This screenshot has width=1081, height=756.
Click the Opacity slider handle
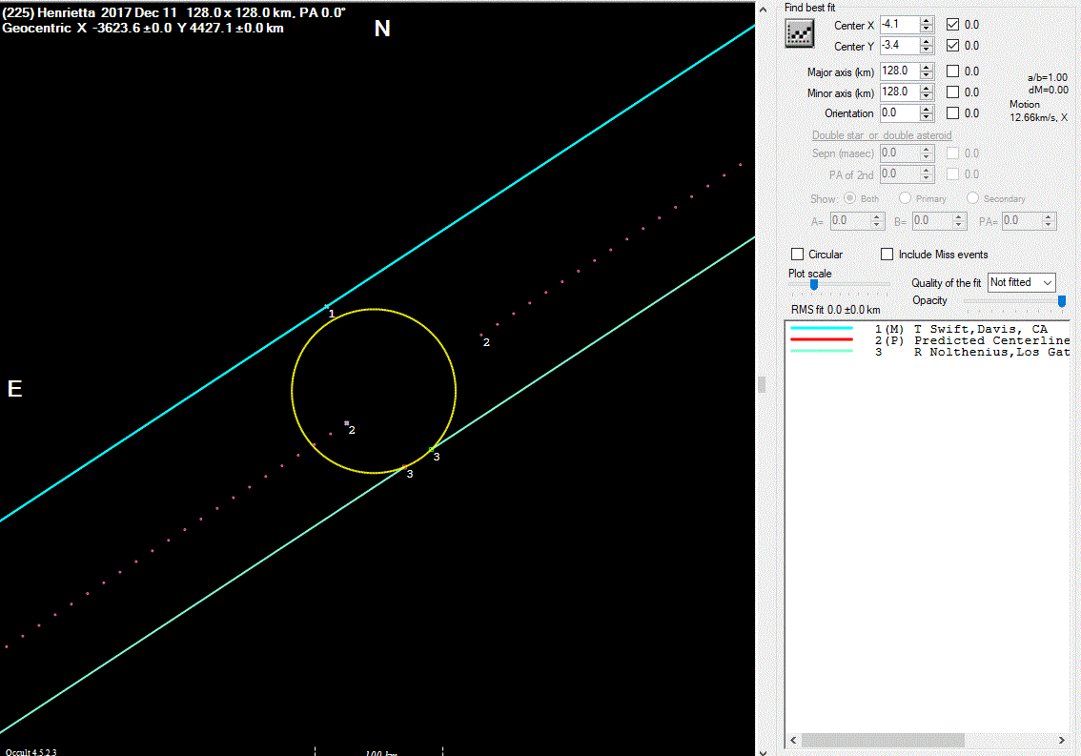pos(1062,300)
